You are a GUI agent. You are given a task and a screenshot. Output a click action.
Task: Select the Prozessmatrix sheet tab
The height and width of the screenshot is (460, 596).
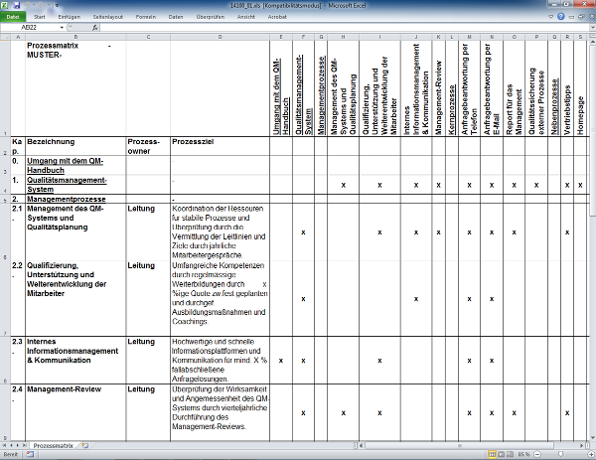54,447
